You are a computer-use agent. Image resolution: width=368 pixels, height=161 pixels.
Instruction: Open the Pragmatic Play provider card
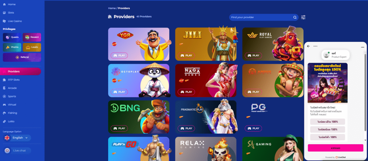(206, 117)
